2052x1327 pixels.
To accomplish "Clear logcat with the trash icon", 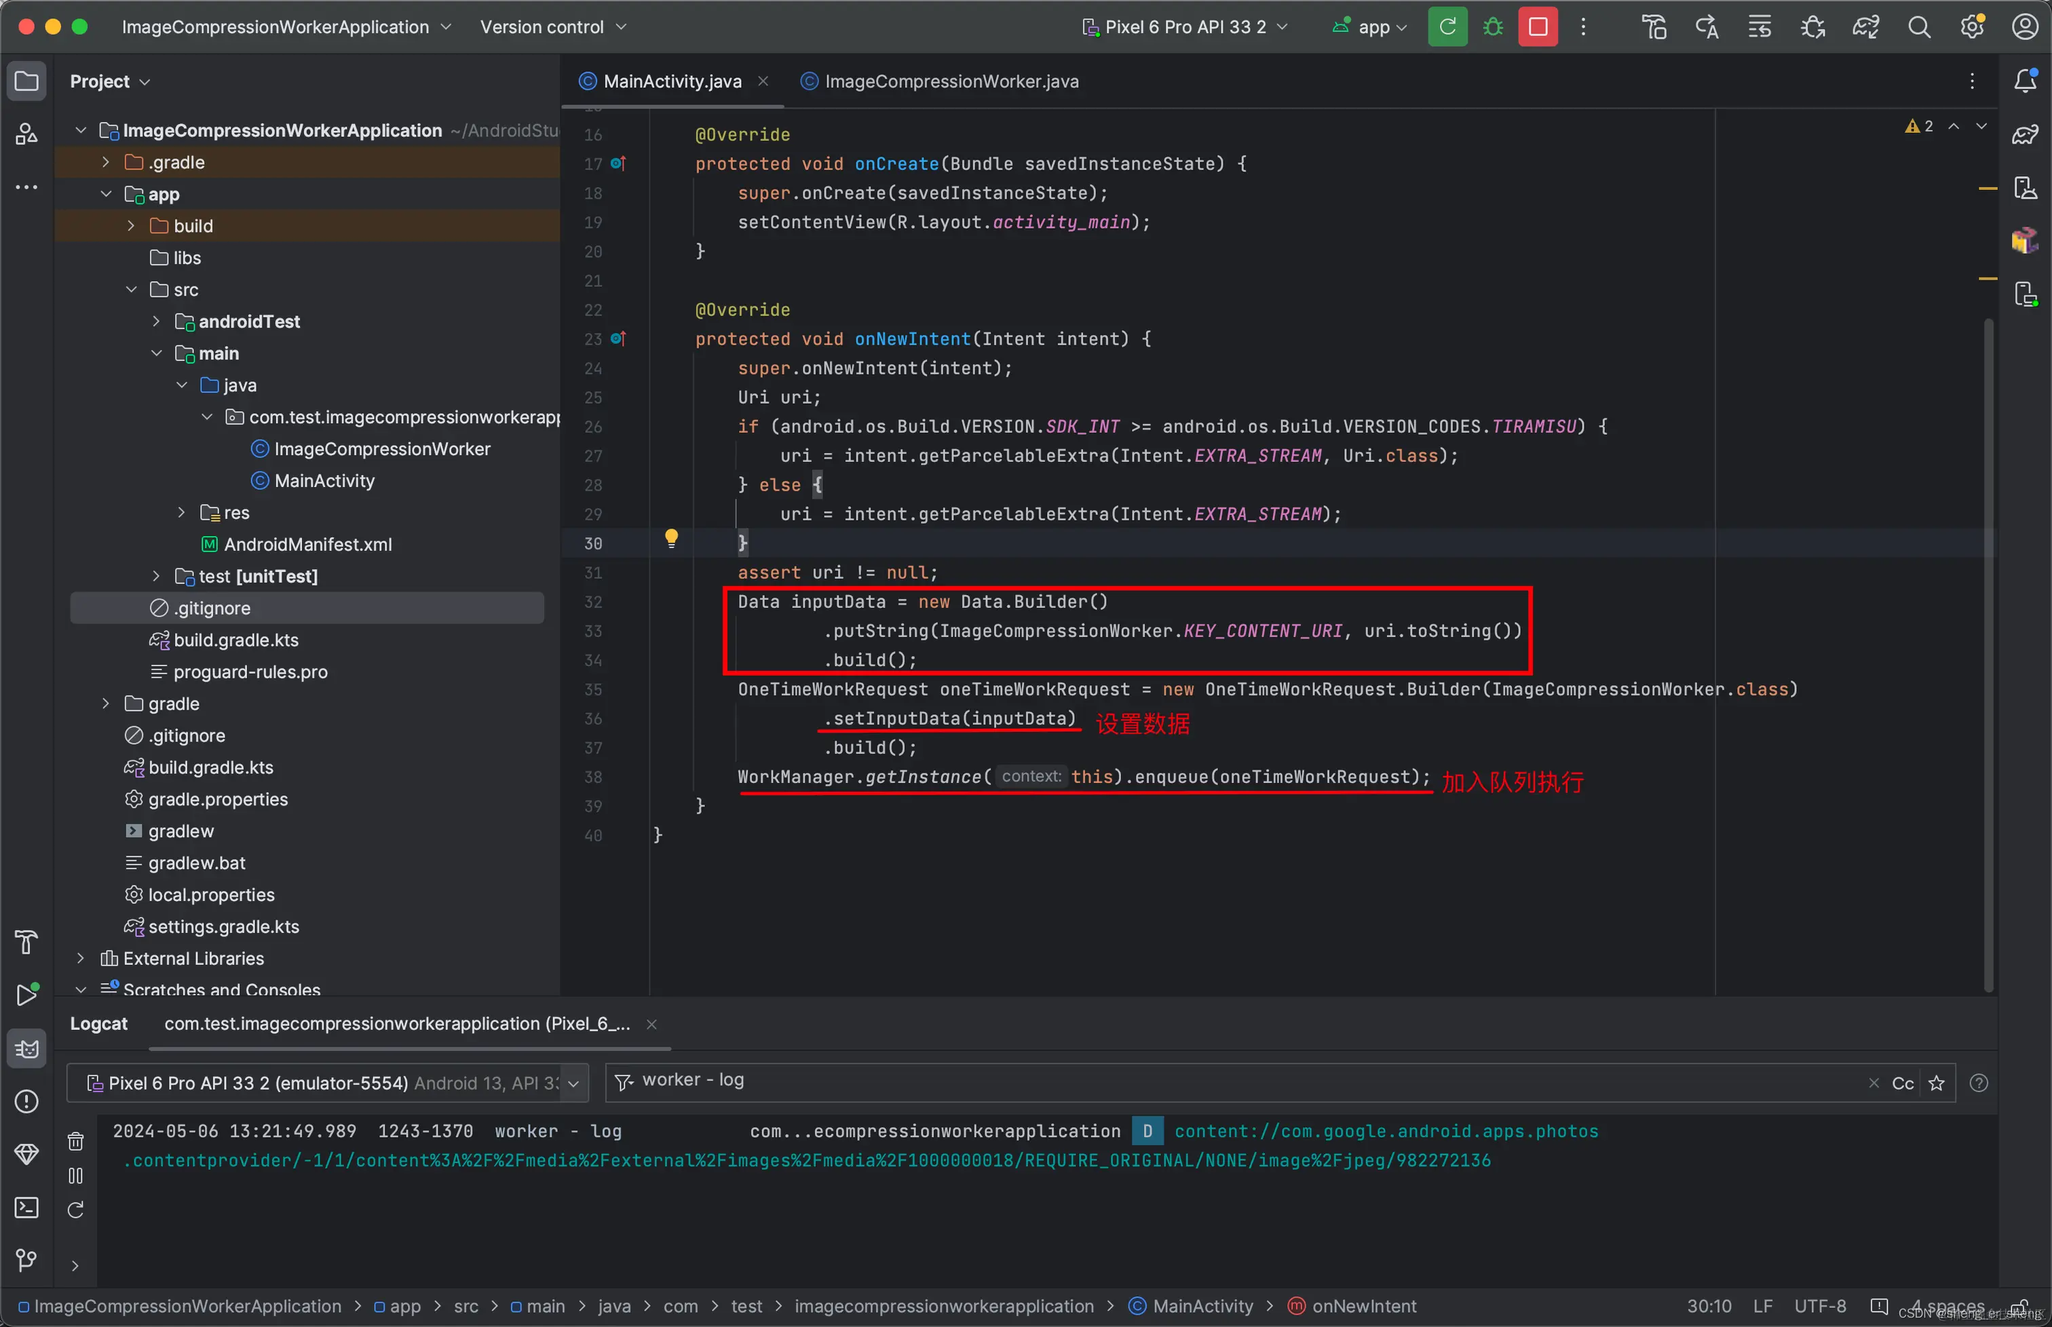I will 76,1142.
